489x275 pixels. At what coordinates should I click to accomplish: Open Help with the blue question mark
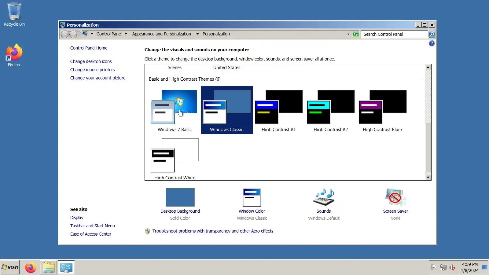tap(432, 43)
